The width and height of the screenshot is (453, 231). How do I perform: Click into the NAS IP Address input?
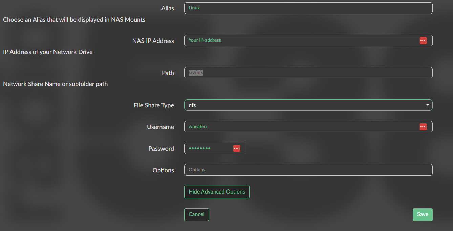click(298, 41)
